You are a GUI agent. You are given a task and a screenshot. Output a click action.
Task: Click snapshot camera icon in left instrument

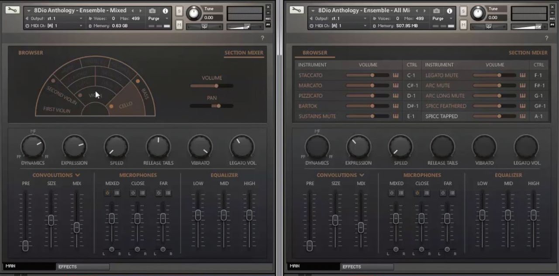coord(152,10)
